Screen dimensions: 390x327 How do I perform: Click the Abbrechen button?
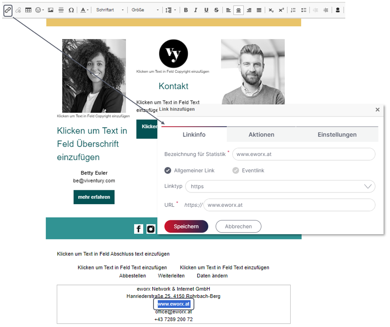click(238, 226)
